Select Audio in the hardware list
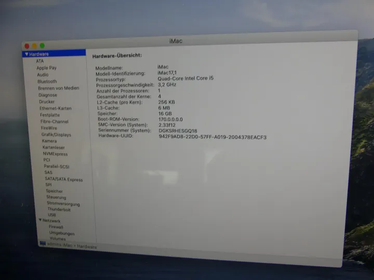This screenshot has width=374, height=280. pyautogui.click(x=43, y=75)
